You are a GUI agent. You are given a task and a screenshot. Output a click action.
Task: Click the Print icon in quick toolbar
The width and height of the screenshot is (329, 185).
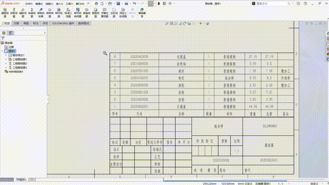[x=126, y=4]
